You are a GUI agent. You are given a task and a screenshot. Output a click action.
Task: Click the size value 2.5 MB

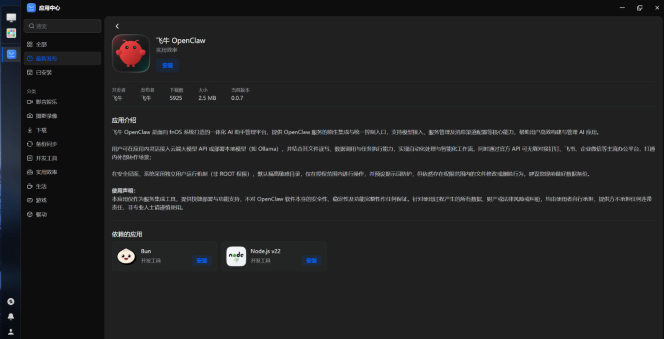tap(207, 98)
